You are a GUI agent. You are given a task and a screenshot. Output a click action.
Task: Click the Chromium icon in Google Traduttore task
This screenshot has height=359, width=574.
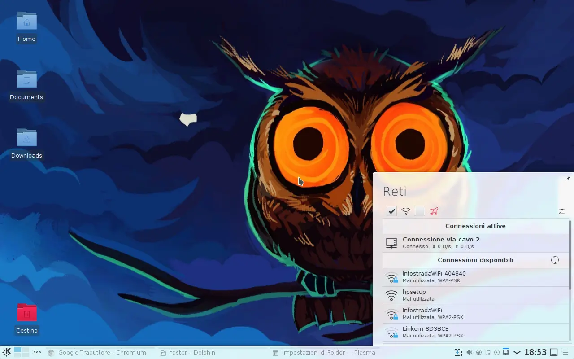[51, 353]
